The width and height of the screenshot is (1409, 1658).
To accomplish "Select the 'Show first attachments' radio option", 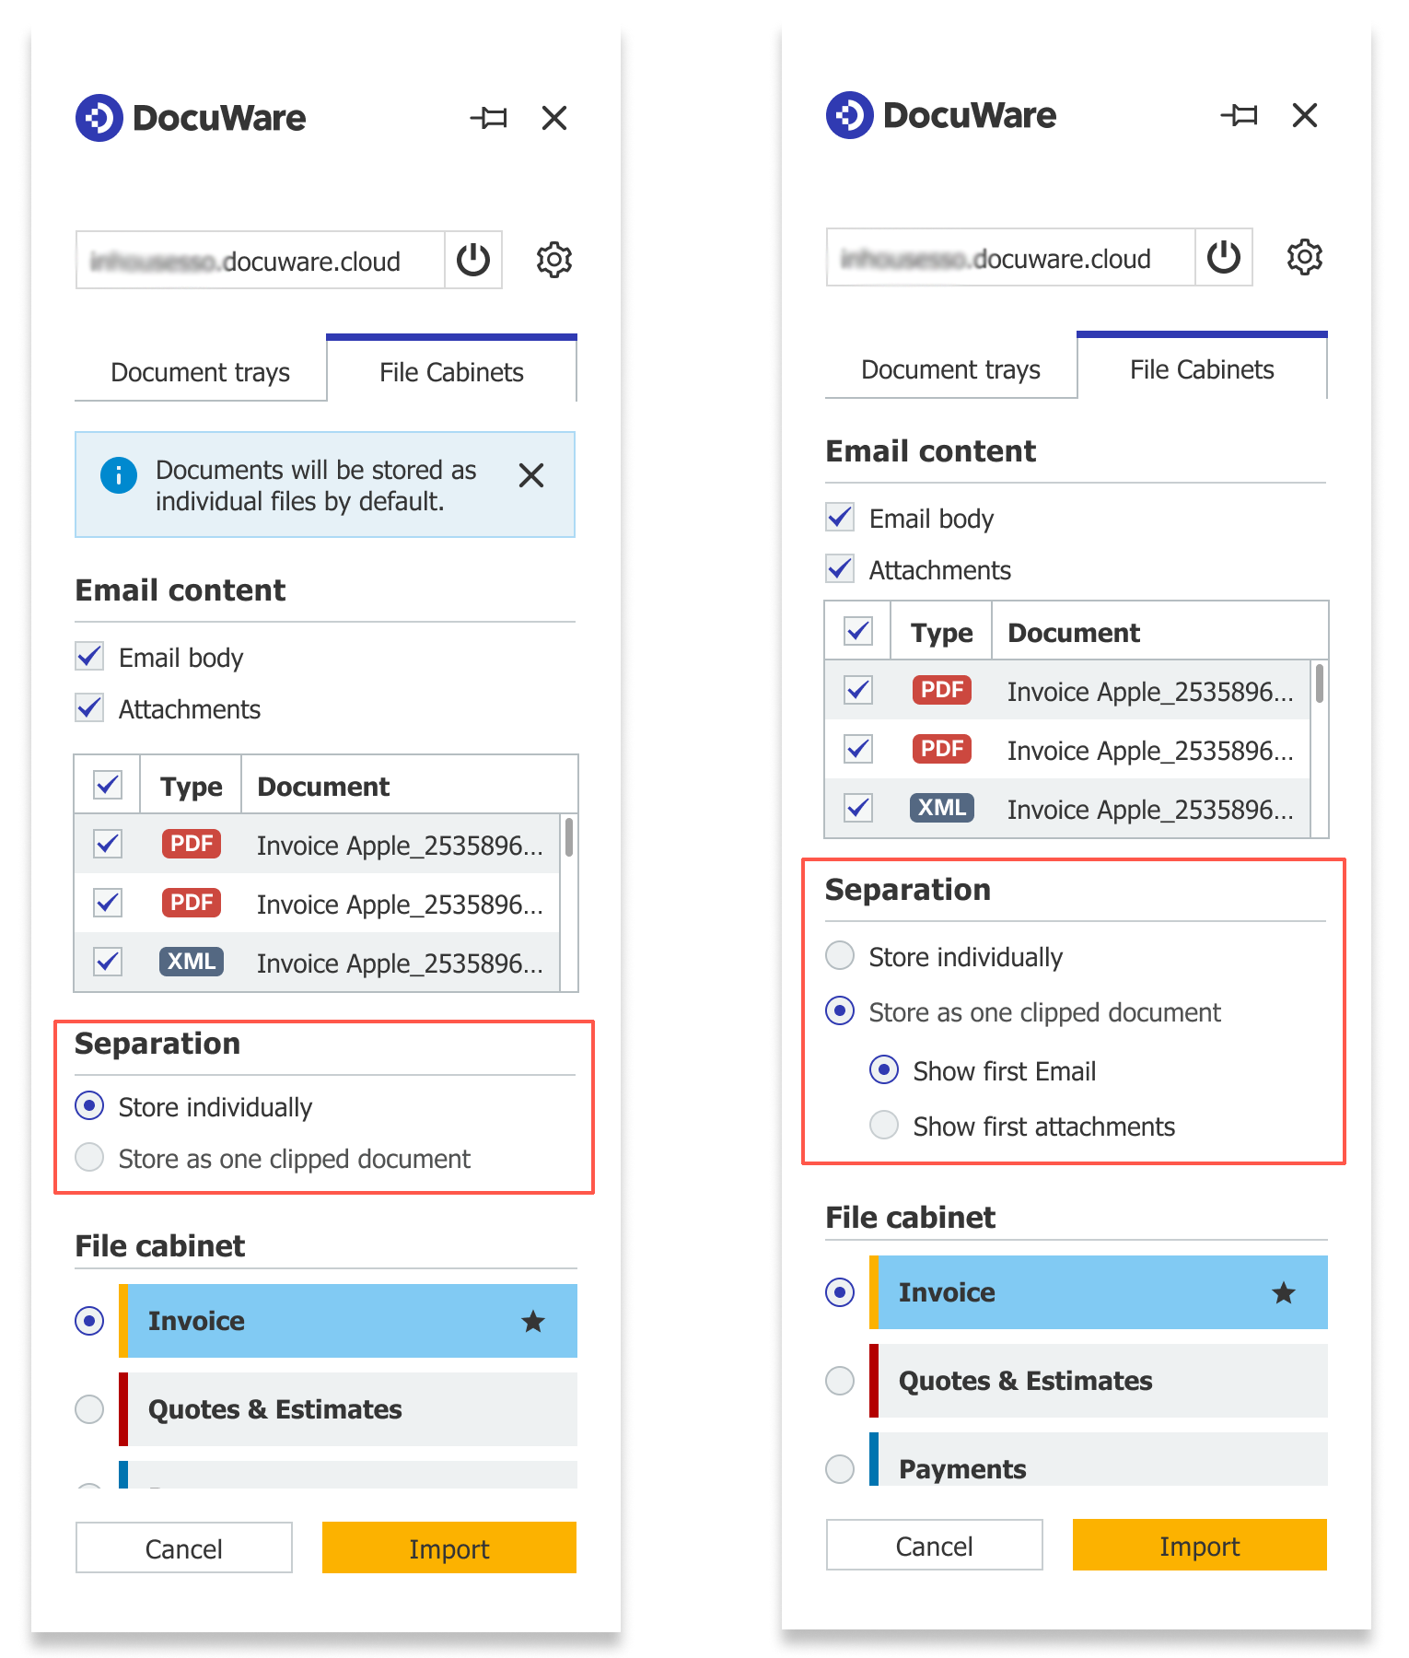I will coord(884,1125).
